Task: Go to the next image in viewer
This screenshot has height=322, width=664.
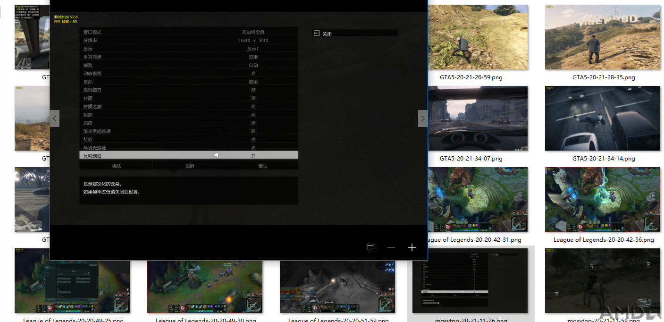Action: tap(423, 119)
